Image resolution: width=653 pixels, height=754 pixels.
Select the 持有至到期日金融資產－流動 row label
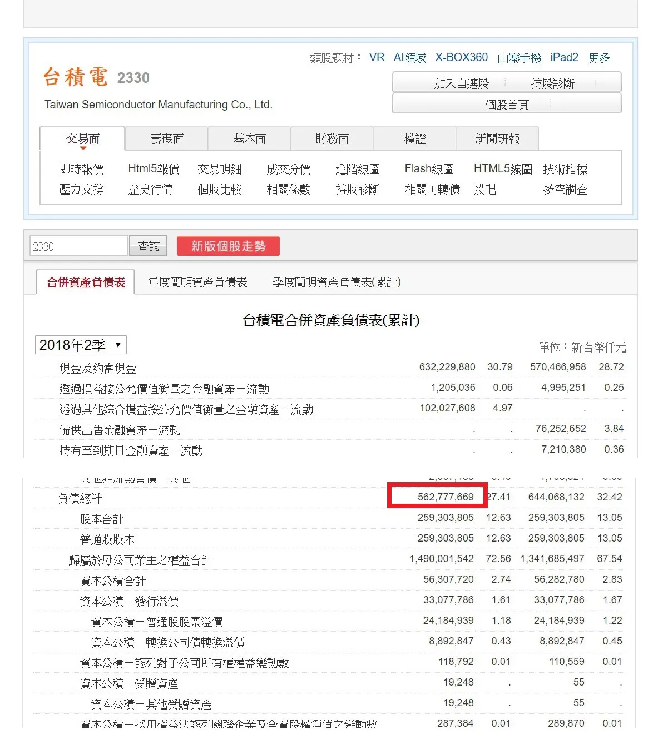click(x=131, y=450)
